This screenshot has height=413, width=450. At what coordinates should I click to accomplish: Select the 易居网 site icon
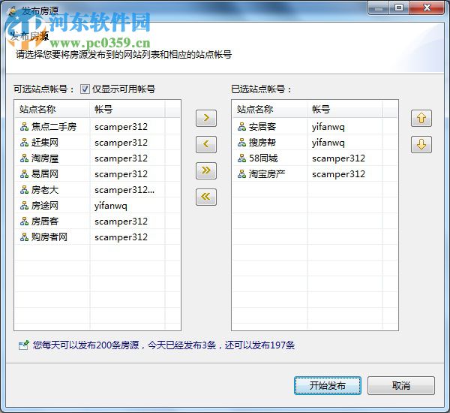point(25,174)
